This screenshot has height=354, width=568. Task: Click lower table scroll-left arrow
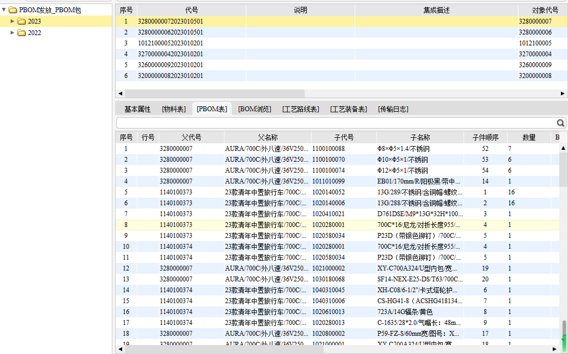120,349
